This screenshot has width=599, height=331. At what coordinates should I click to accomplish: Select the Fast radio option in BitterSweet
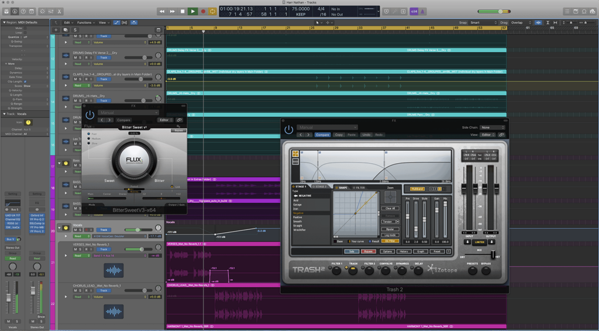click(x=89, y=134)
